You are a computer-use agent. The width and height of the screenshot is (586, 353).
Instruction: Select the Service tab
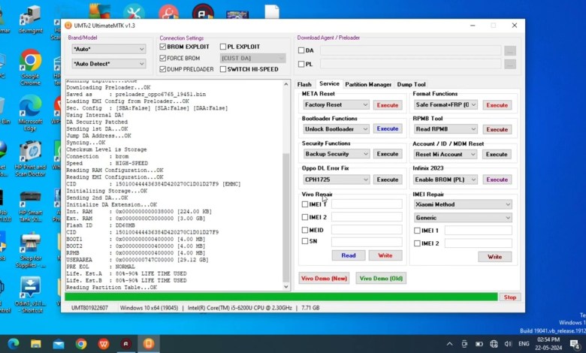pyautogui.click(x=329, y=83)
